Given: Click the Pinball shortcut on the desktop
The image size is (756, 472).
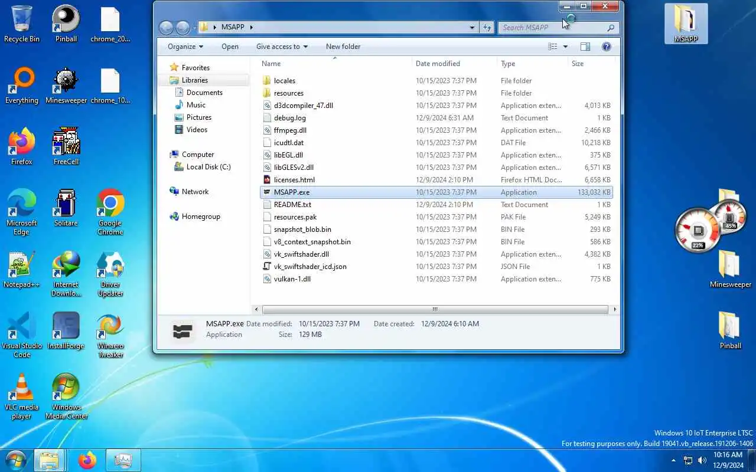Looking at the screenshot, I should [66, 24].
